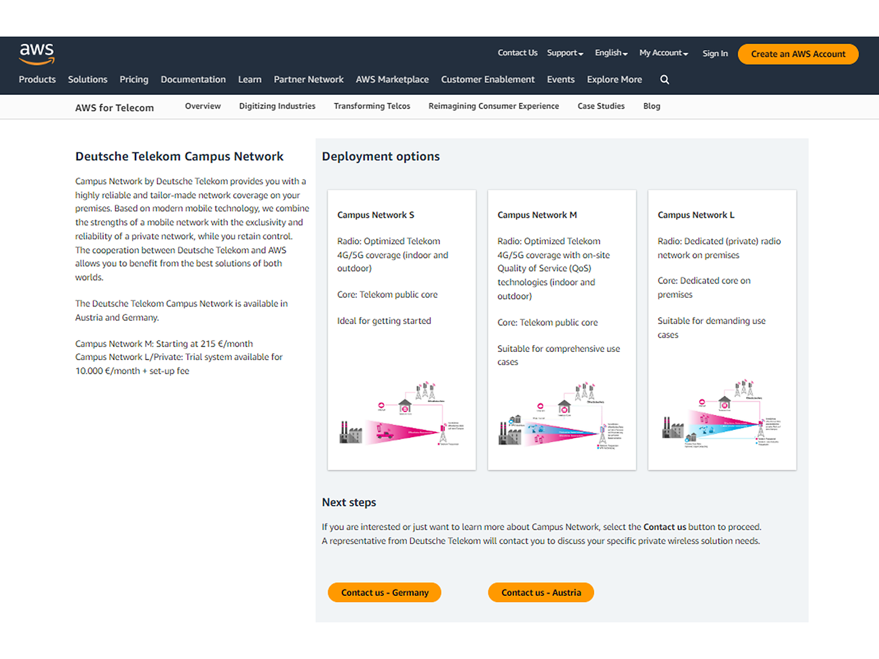Image resolution: width=879 pixels, height=659 pixels.
Task: Open the Contact Us link
Action: click(x=517, y=53)
